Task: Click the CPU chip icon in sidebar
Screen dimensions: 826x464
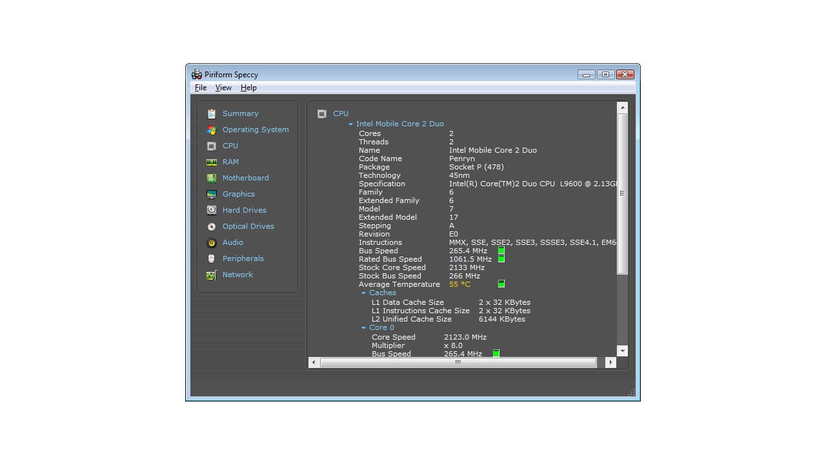Action: (x=212, y=146)
